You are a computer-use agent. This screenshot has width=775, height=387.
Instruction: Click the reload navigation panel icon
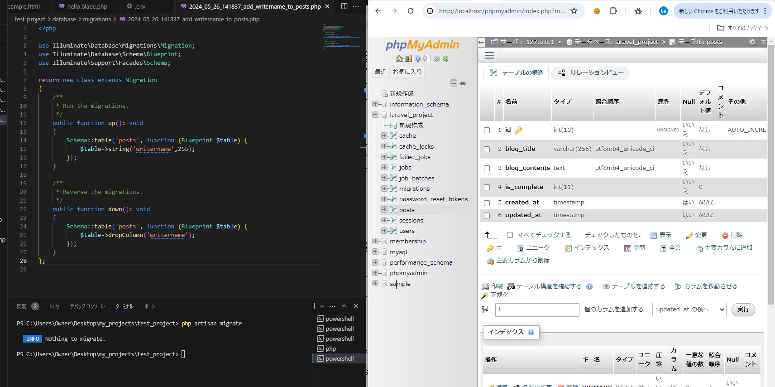coord(445,58)
